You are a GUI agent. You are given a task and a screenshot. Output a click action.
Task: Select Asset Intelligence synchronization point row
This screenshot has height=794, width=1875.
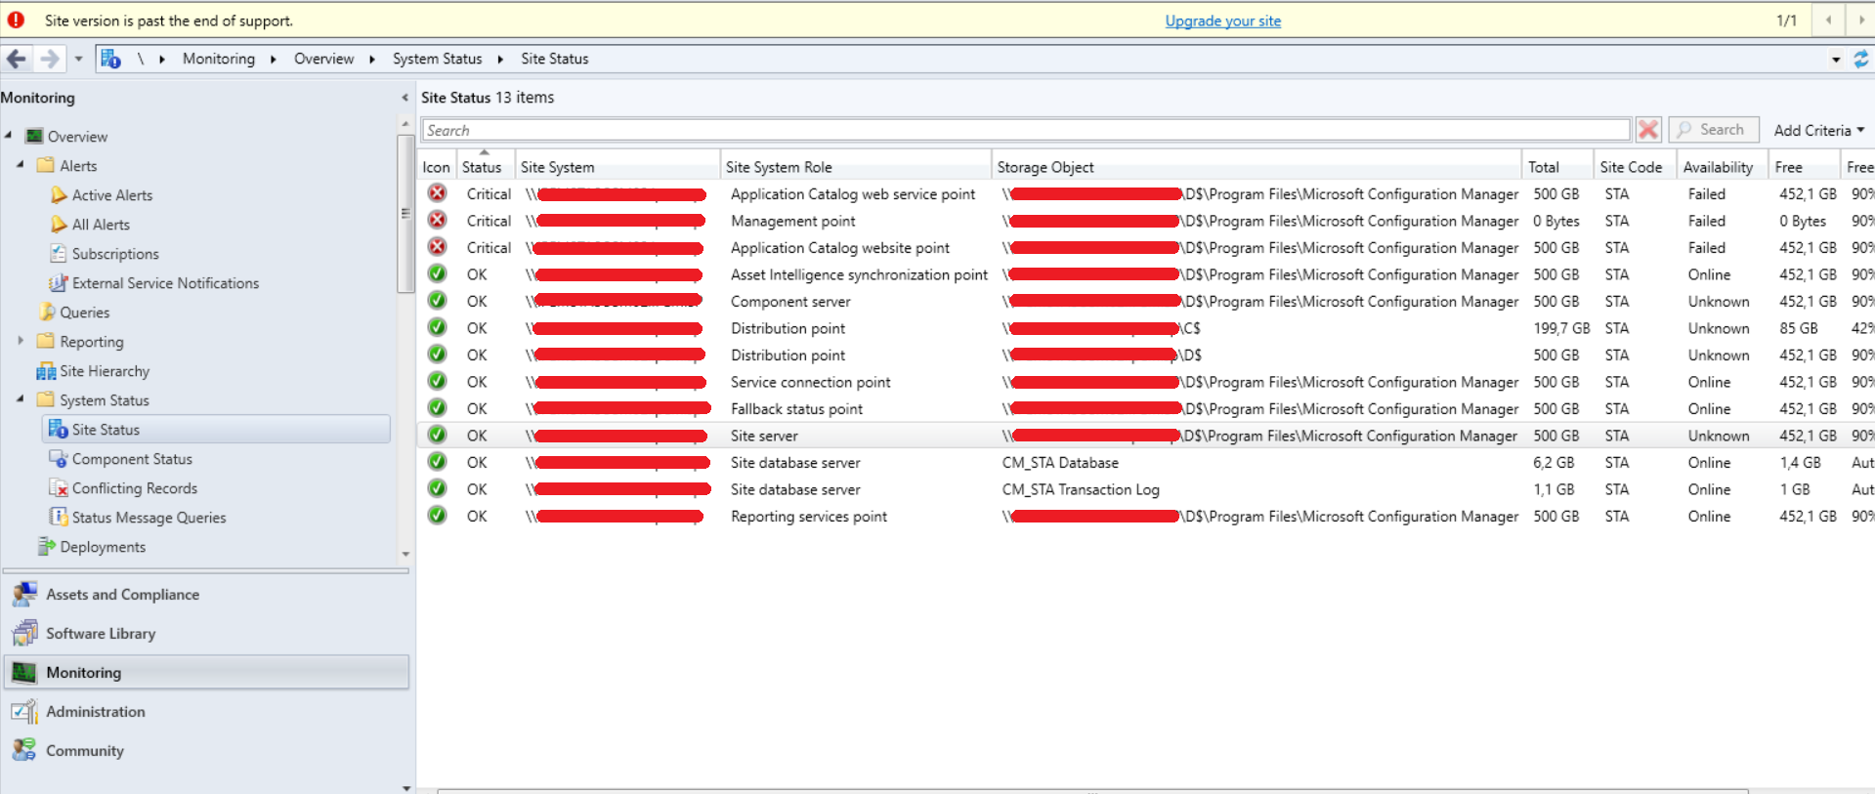pyautogui.click(x=1146, y=274)
